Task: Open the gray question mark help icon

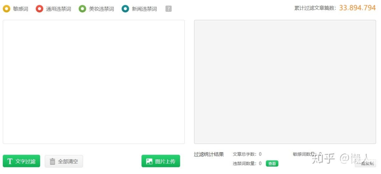Action: [168, 9]
